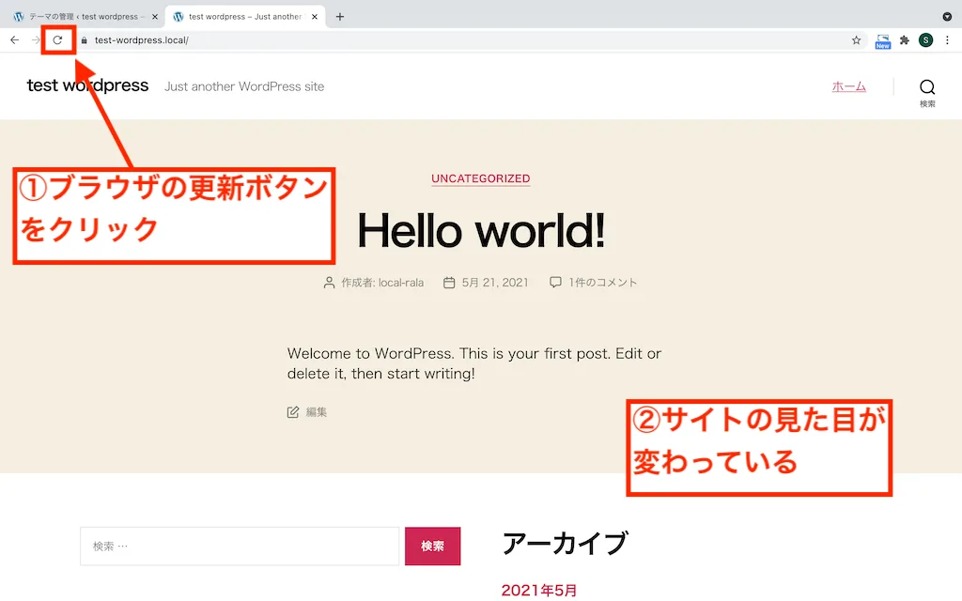Close the test wordpress – Just another tab

(315, 17)
